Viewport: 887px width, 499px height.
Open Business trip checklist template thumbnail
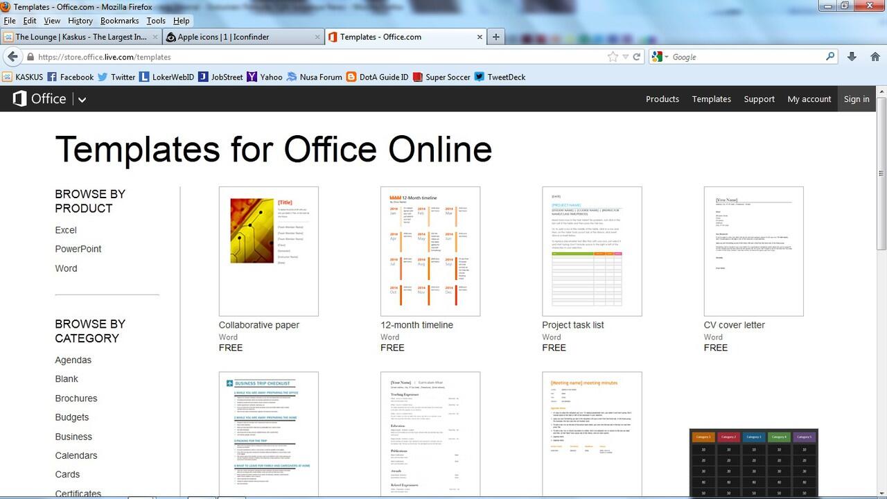269,435
